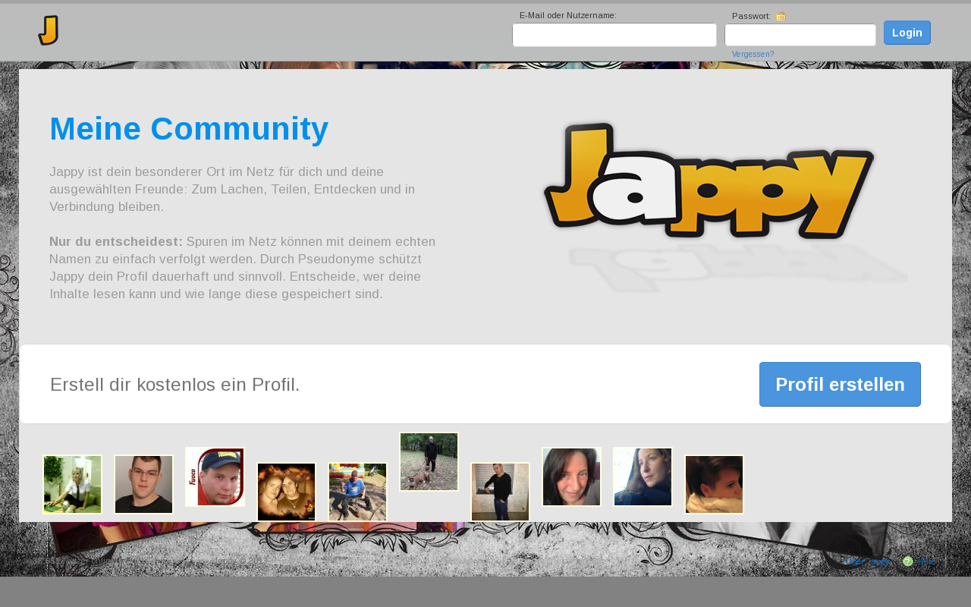Open photo of woman looking sideways by window

pos(643,476)
